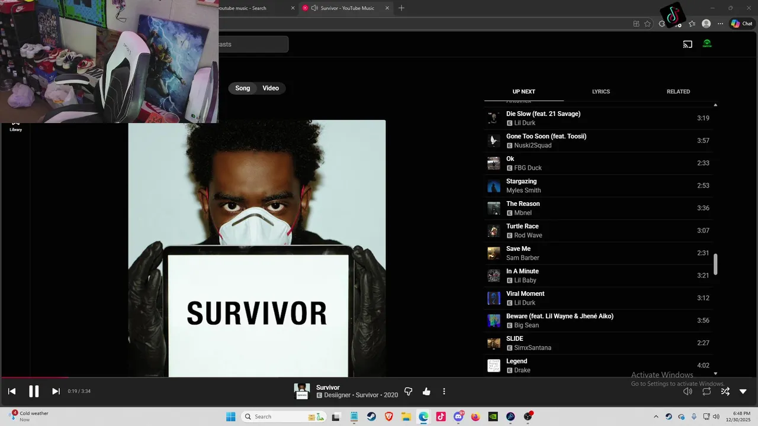758x426 pixels.
Task: Toggle shuffle in player bar
Action: point(725,391)
